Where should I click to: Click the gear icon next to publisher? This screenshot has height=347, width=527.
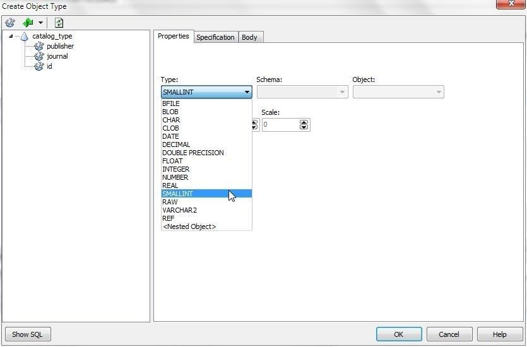pyautogui.click(x=39, y=46)
